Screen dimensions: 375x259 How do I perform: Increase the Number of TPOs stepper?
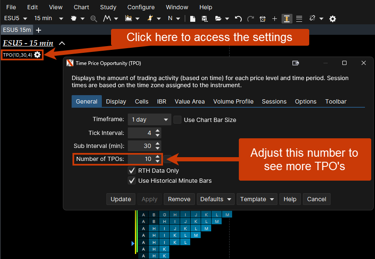pyautogui.click(x=158, y=157)
